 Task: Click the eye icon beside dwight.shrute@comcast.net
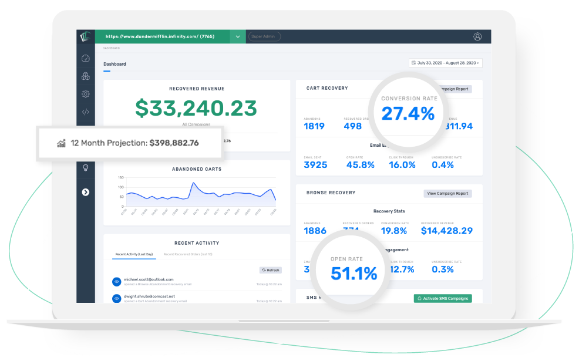point(117,299)
